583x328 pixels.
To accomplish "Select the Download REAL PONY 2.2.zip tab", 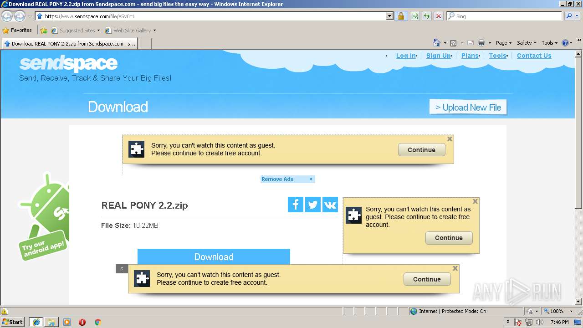I will 69,44.
